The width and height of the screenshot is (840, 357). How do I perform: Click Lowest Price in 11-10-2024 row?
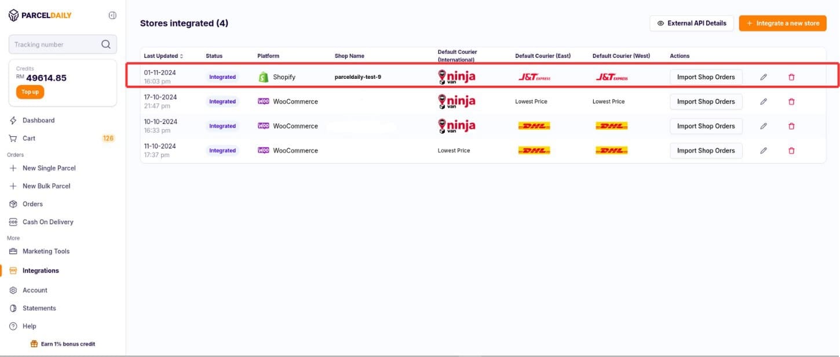454,151
